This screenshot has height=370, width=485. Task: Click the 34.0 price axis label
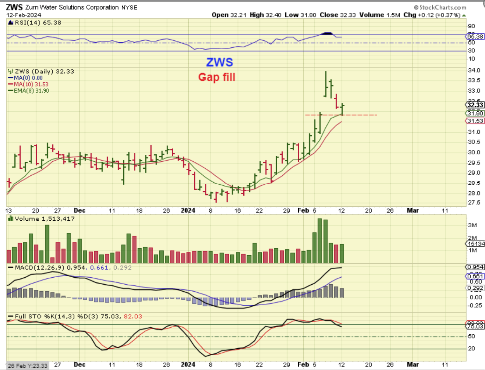474,70
